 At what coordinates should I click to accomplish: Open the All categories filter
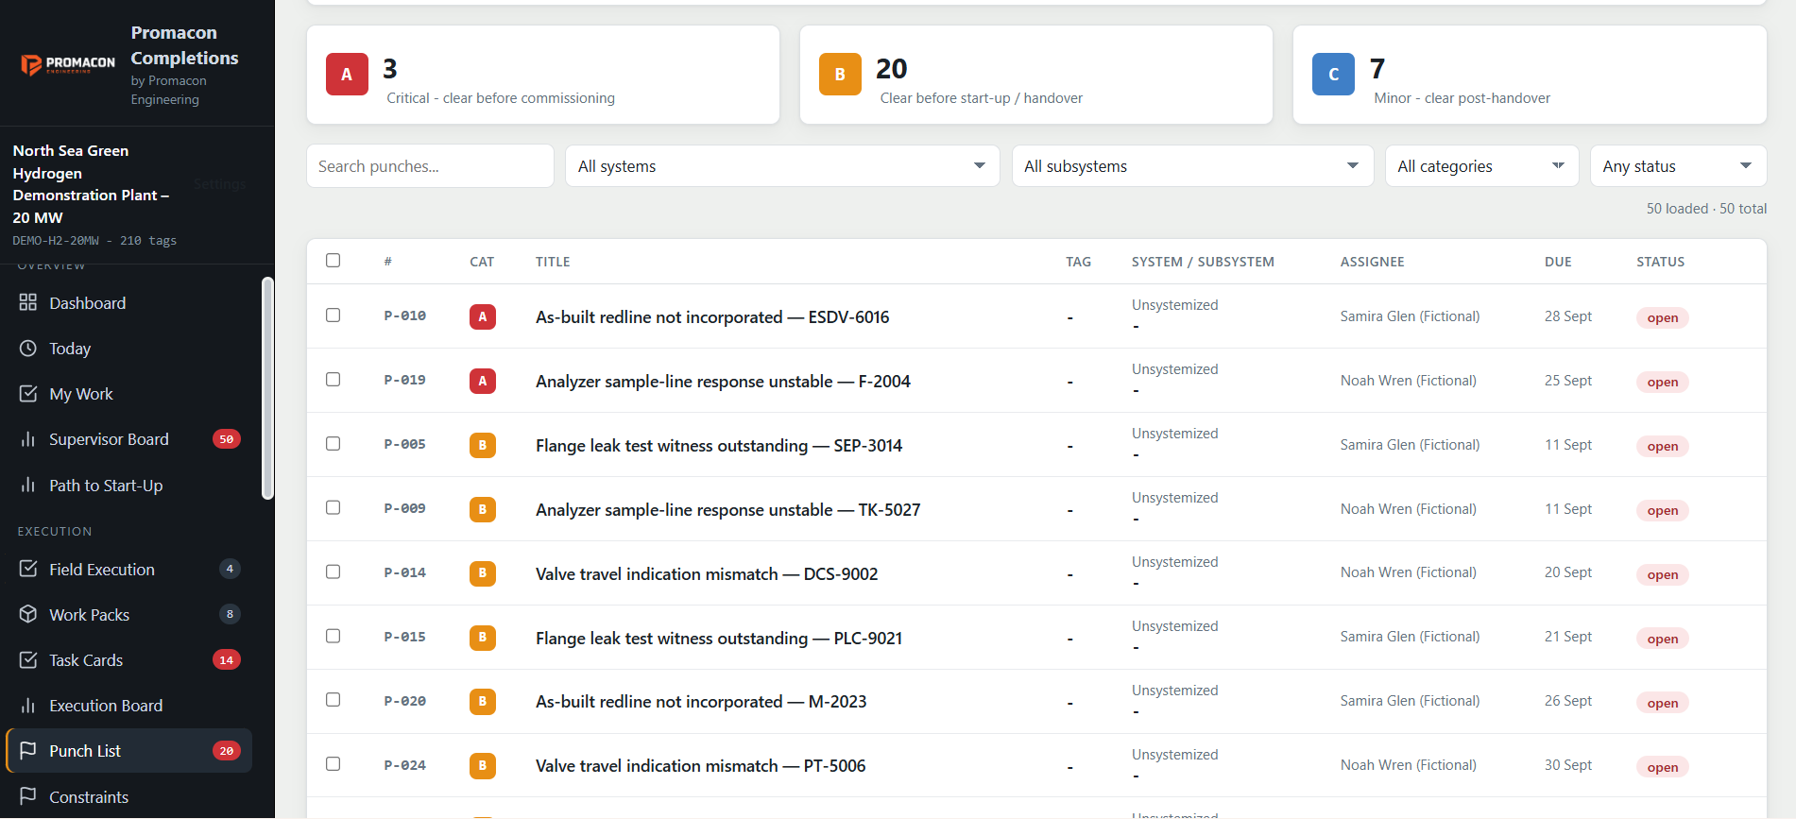click(x=1481, y=166)
